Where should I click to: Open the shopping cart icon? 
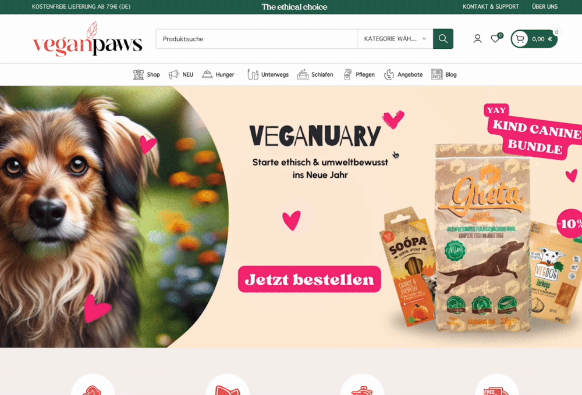coord(520,39)
